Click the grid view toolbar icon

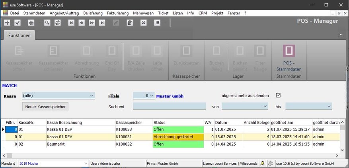click(157, 23)
